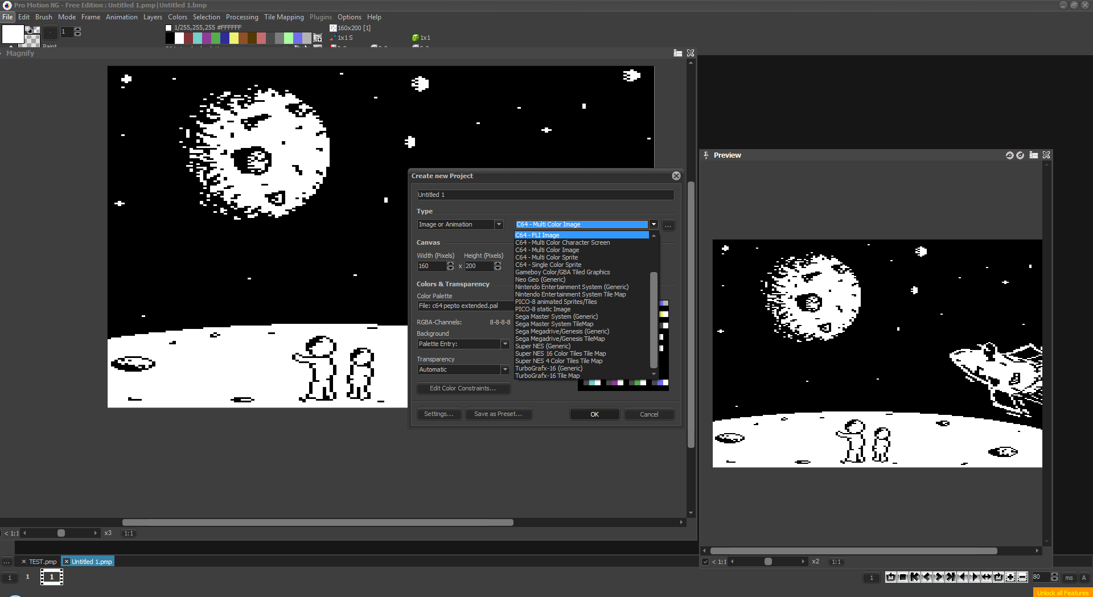1093x597 pixels.
Task: Switch to the TEST.pmp project tab
Action: (39, 562)
